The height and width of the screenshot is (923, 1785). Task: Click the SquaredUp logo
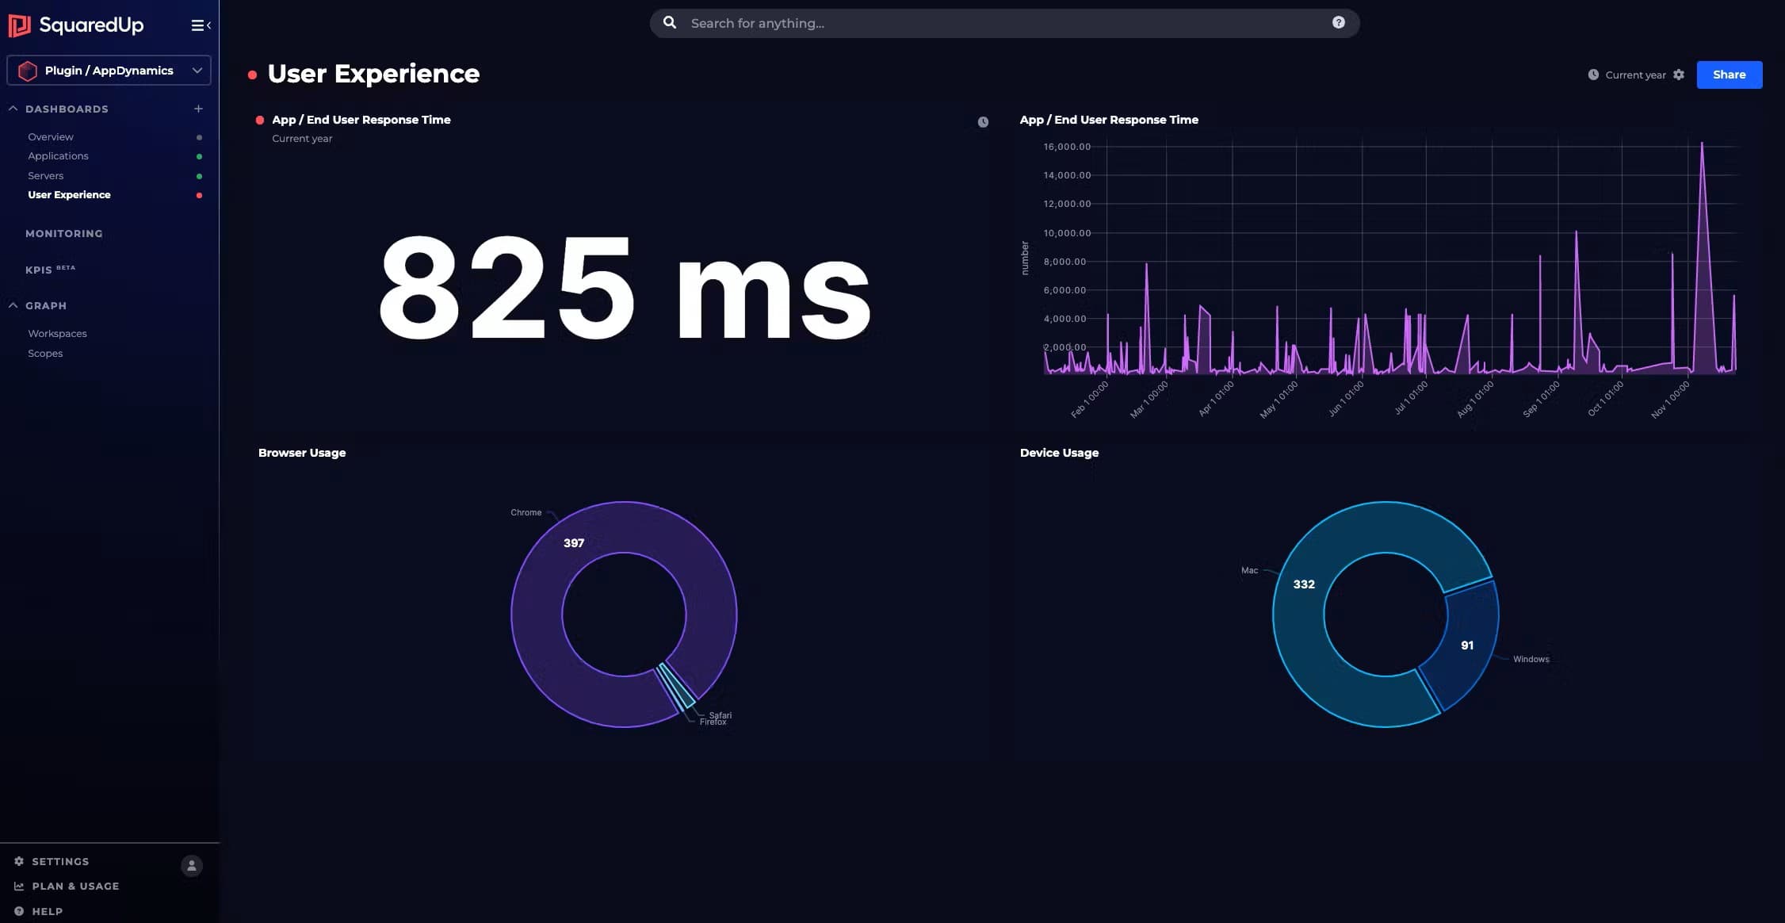coord(77,25)
